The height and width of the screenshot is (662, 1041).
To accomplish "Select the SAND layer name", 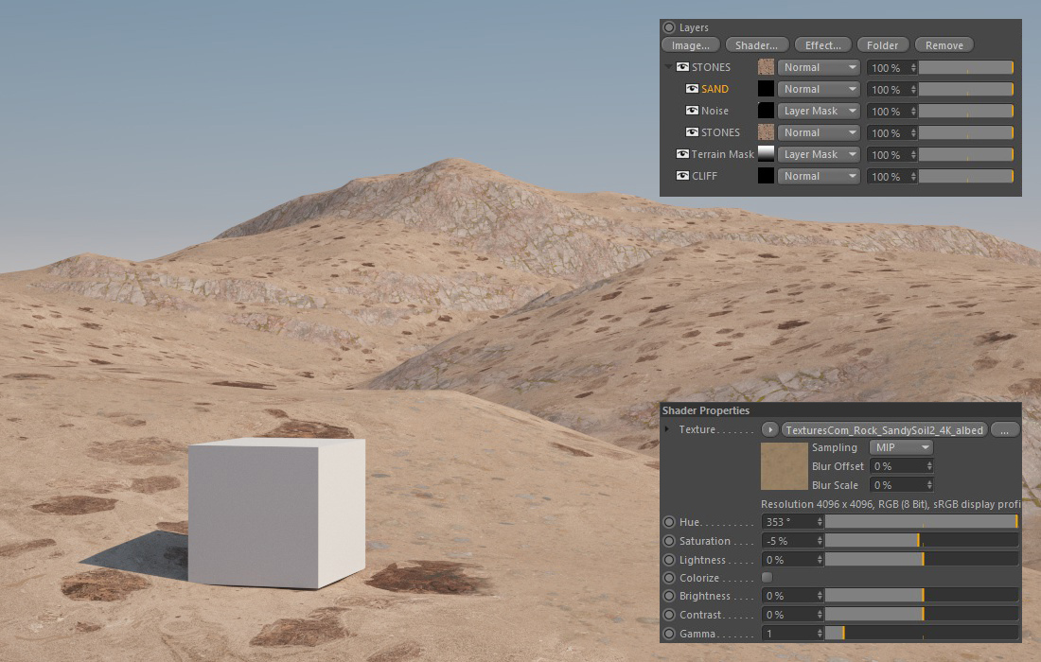I will (x=715, y=89).
